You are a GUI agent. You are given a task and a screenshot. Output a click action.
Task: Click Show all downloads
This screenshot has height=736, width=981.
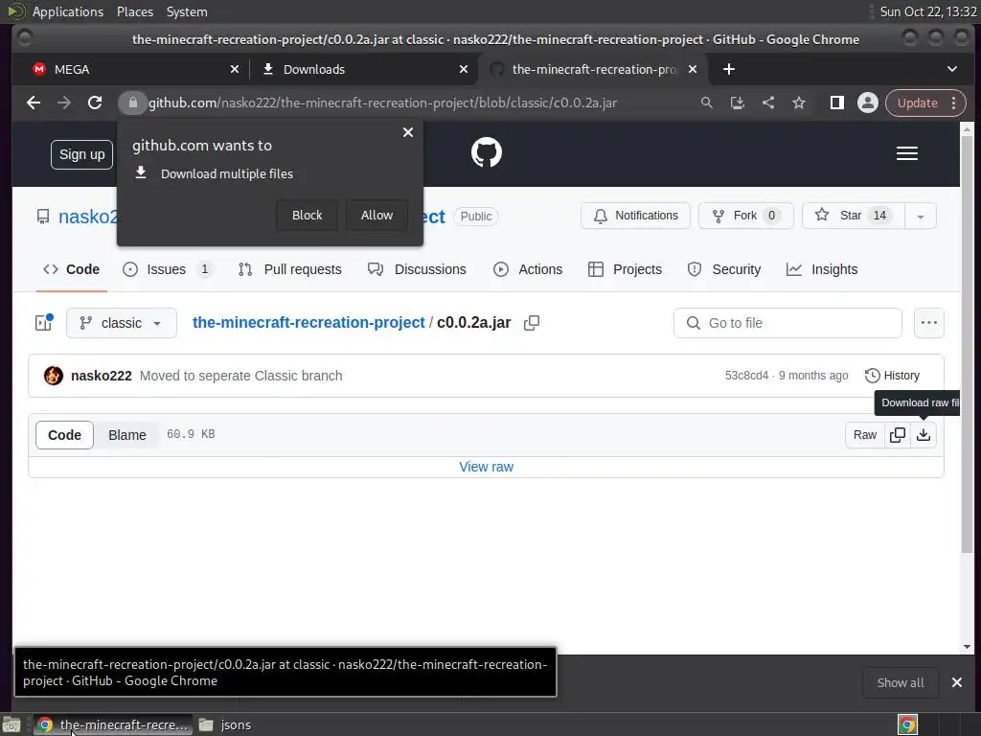tap(901, 682)
